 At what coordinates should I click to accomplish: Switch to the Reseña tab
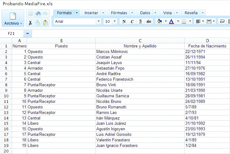click(x=191, y=13)
